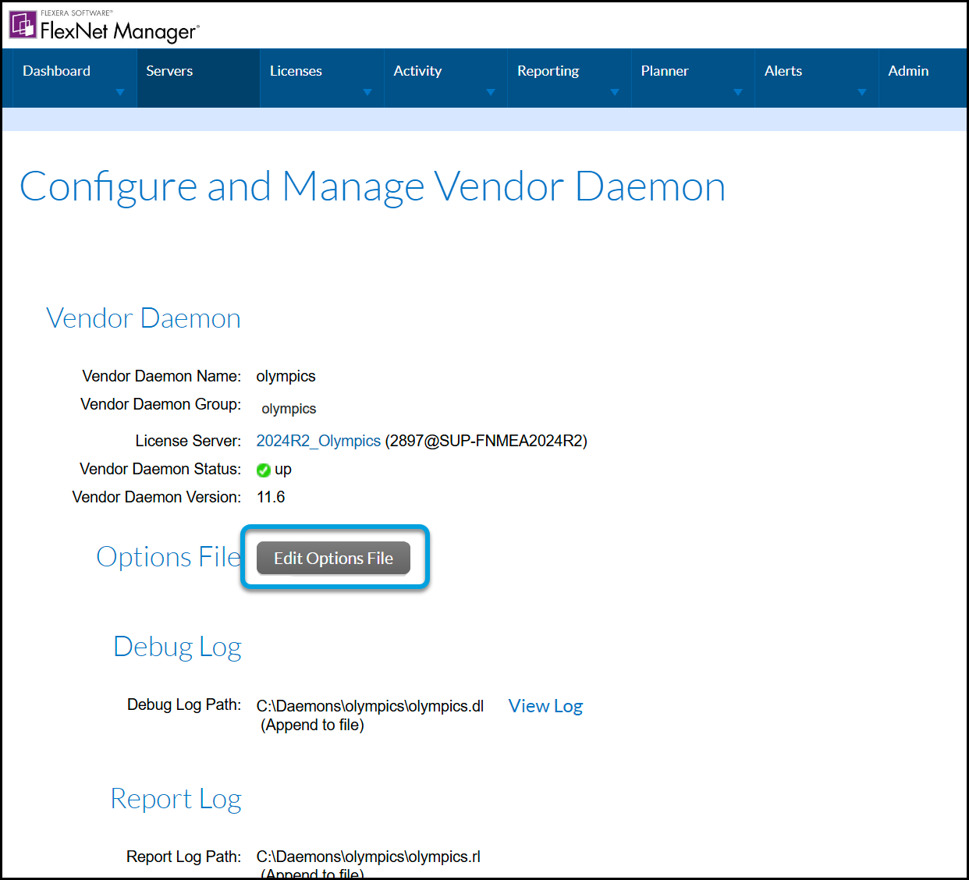Image resolution: width=969 pixels, height=880 pixels.
Task: Select the debug log path C:\Daemons\olympics\olympics.dl
Action: point(370,706)
